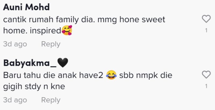Reply to Babyakma_'s comment
215x110 pixels.
point(51,100)
